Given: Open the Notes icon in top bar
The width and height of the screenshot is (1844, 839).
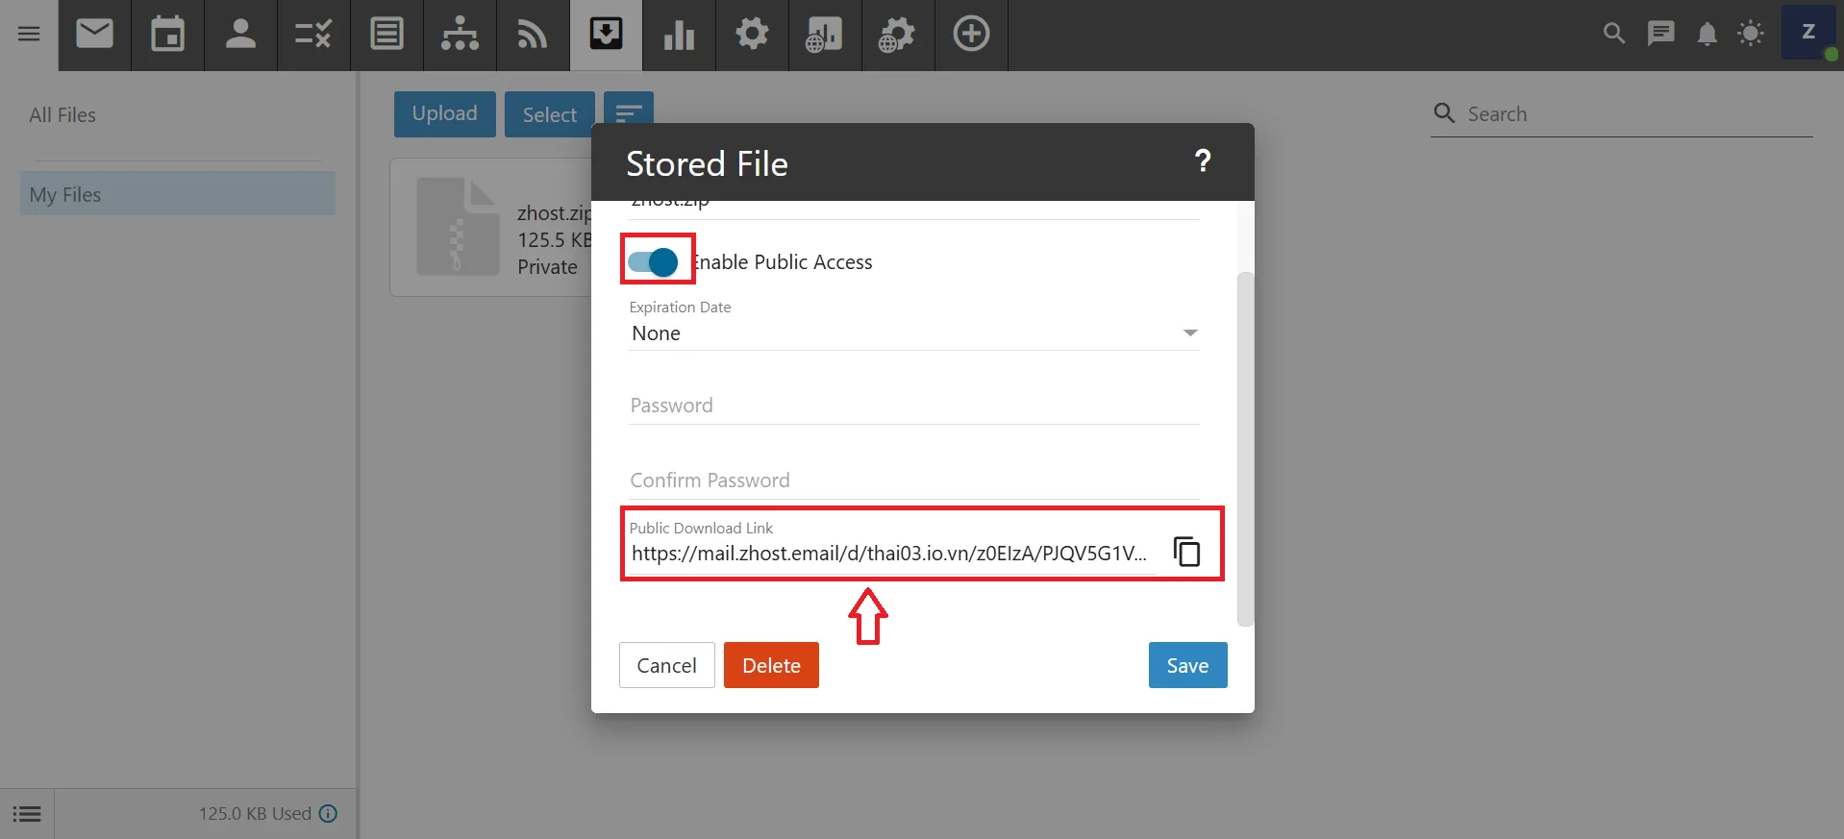Looking at the screenshot, I should pos(386,35).
